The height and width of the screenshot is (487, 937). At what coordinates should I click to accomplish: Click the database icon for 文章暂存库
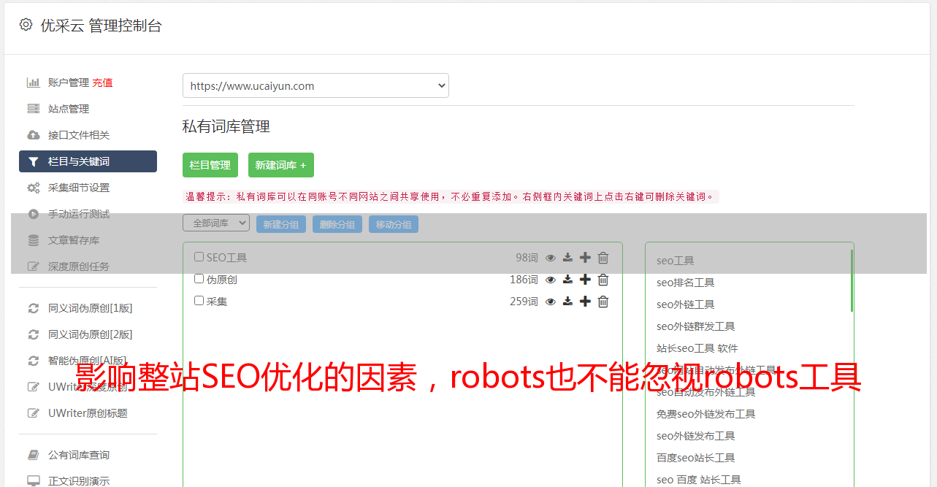[x=33, y=240]
